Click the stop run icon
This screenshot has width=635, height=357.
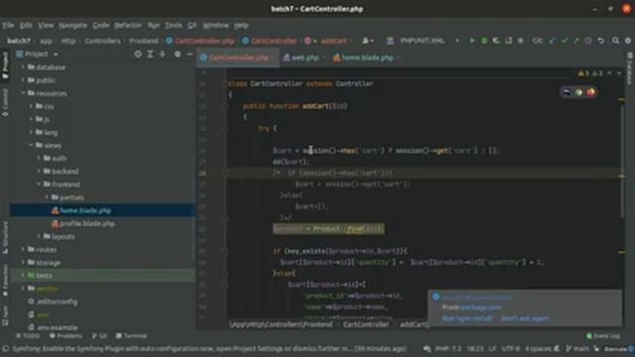(520, 41)
